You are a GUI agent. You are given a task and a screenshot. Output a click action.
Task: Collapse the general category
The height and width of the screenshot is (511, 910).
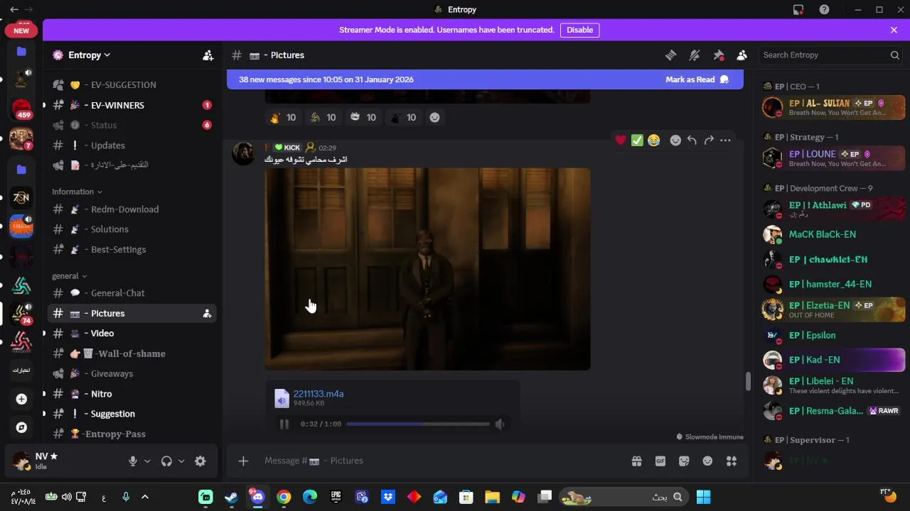69,276
